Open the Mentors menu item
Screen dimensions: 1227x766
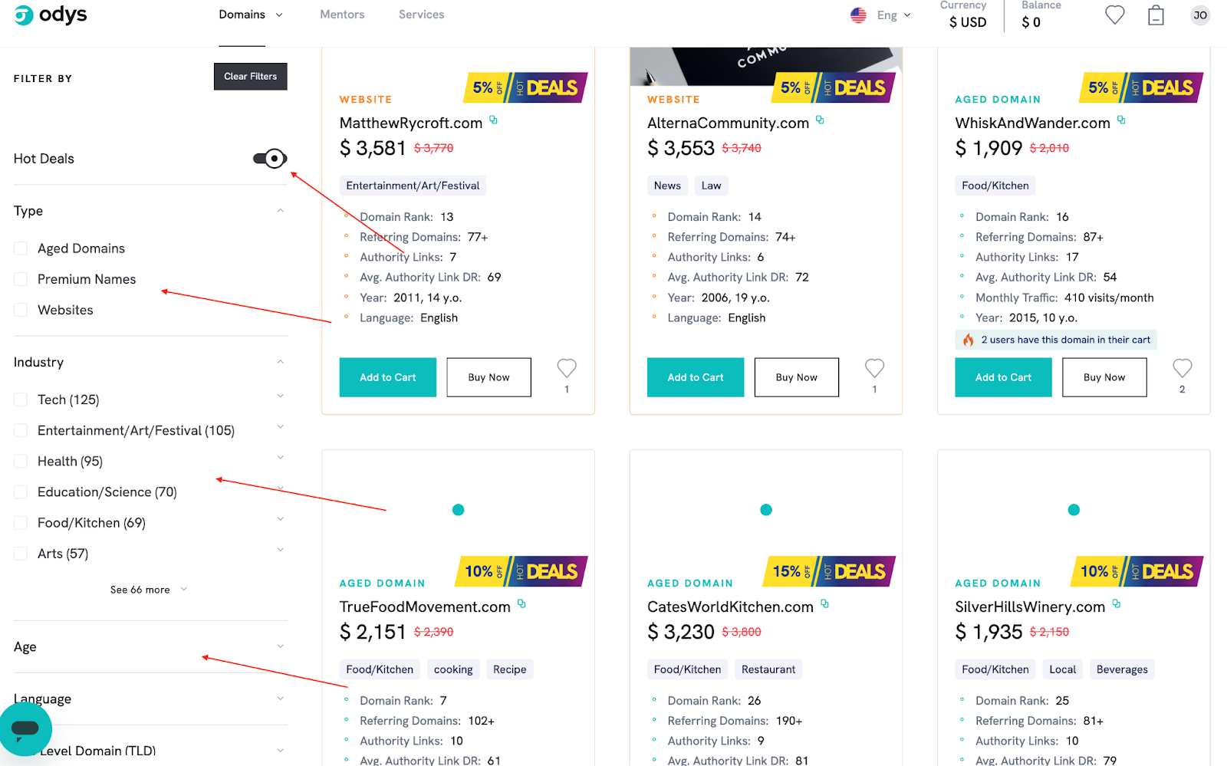(342, 15)
